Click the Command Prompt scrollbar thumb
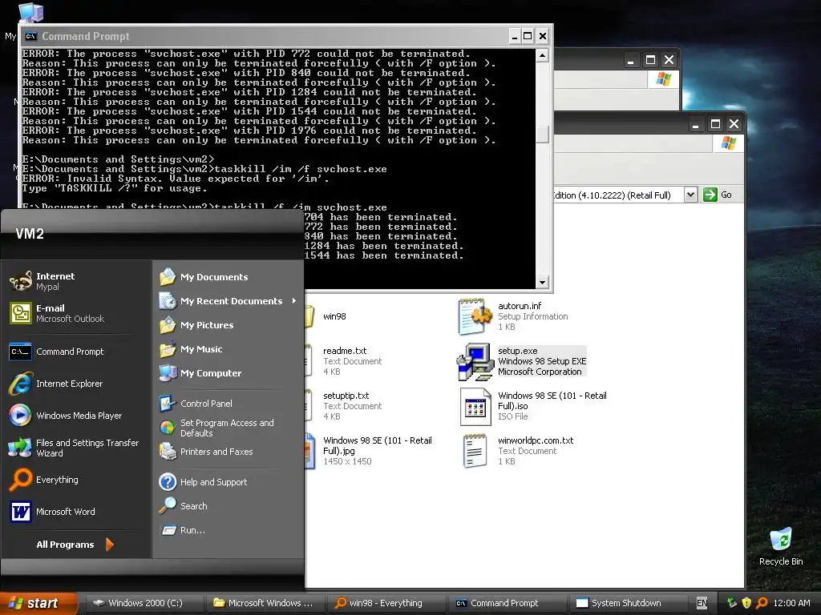This screenshot has height=615, width=821. (x=543, y=135)
